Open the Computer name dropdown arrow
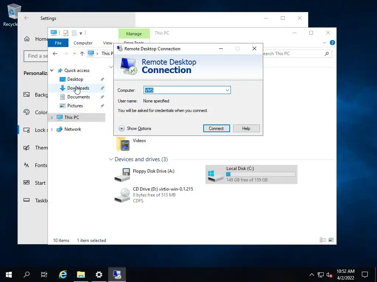This screenshot has height=282, width=377. 227,90
